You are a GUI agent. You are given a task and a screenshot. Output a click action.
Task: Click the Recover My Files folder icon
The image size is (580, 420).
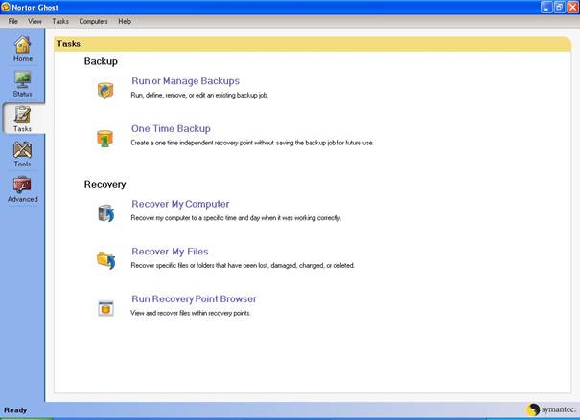(106, 260)
